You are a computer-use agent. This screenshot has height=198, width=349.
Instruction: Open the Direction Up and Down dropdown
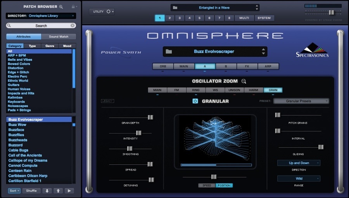coord(299,163)
